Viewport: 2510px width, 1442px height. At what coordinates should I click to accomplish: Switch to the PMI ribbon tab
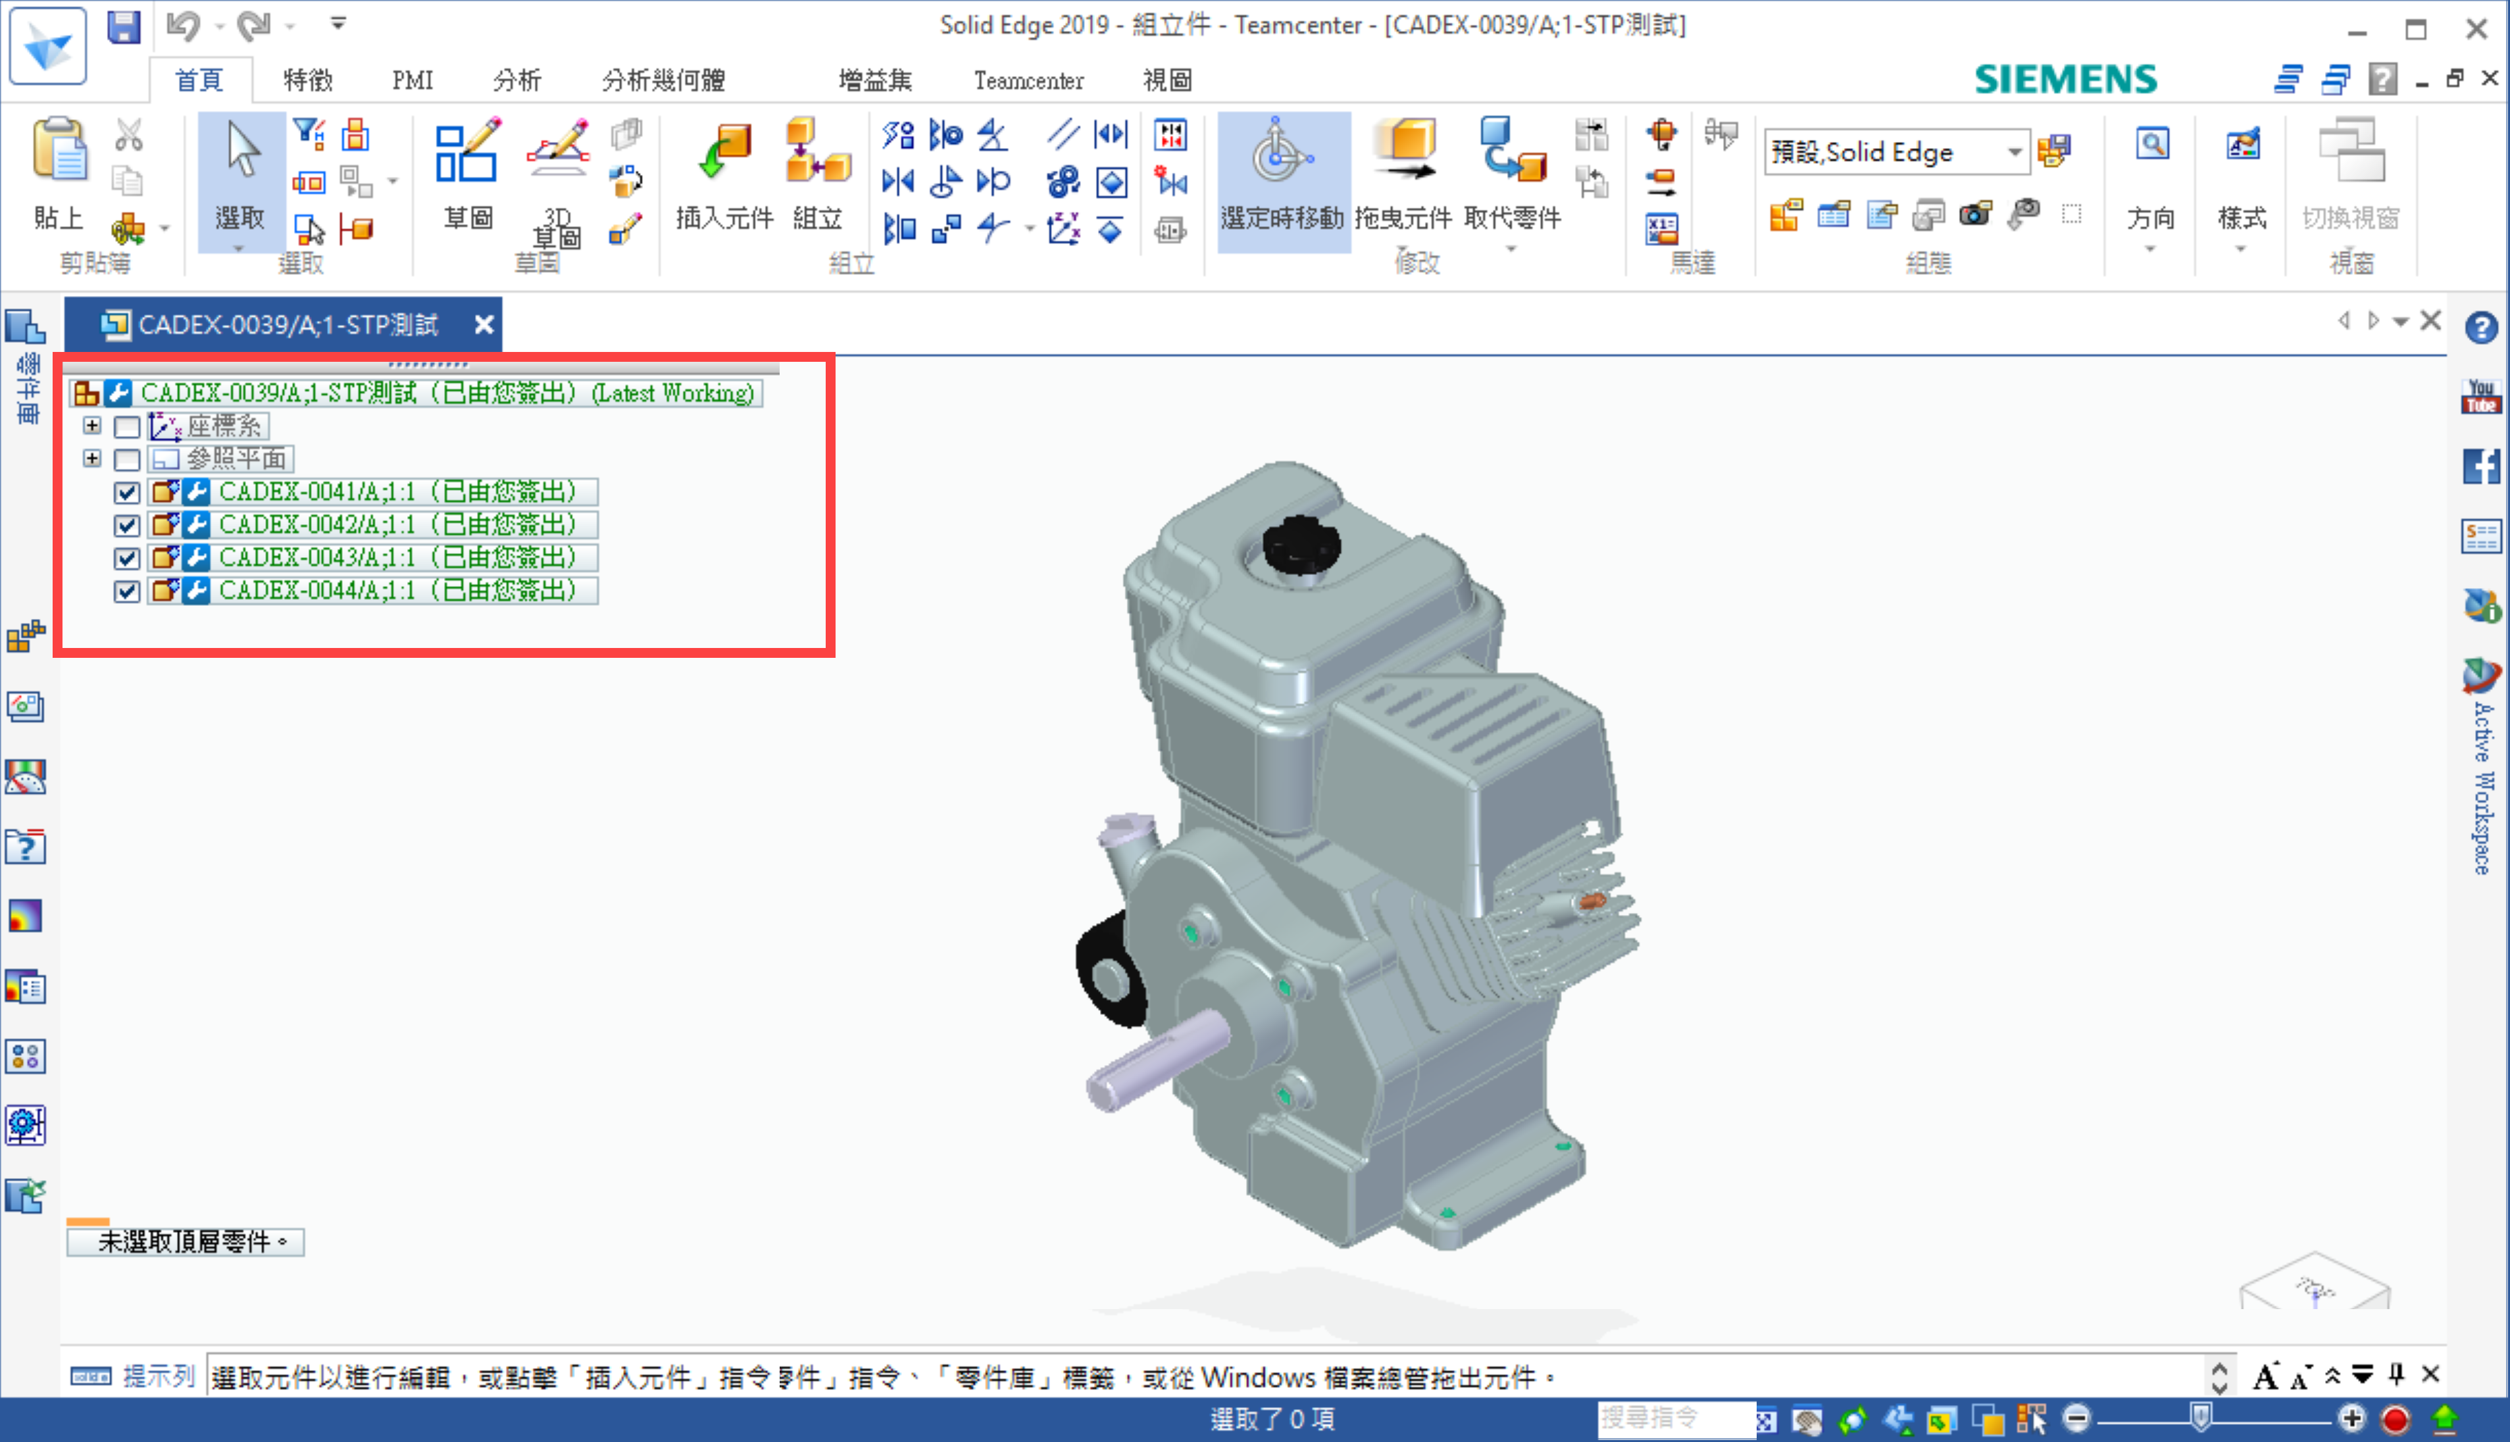[x=413, y=79]
